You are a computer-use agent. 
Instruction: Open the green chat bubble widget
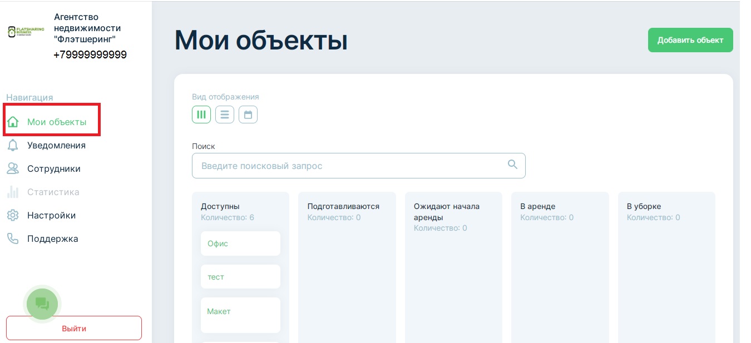pyautogui.click(x=42, y=304)
